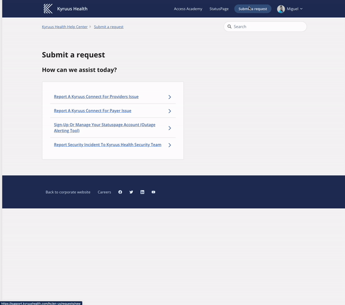The image size is (345, 305).
Task: Open Report Security Incident To Kyruus link
Action: tap(108, 144)
